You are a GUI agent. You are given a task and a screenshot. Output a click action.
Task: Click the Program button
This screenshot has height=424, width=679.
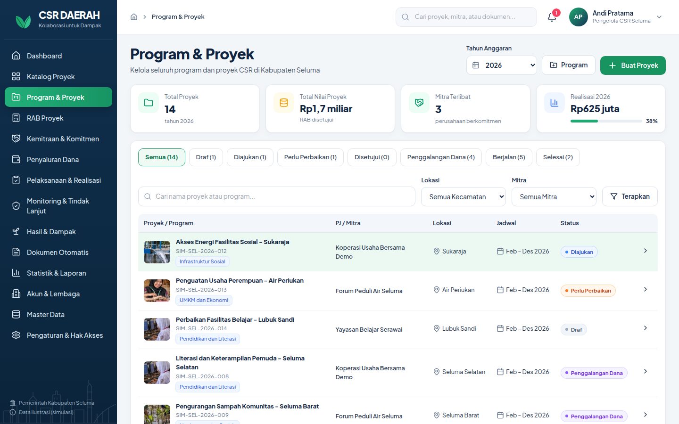[x=569, y=65]
